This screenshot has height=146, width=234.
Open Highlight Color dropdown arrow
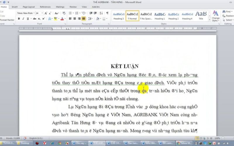(x=59, y=19)
